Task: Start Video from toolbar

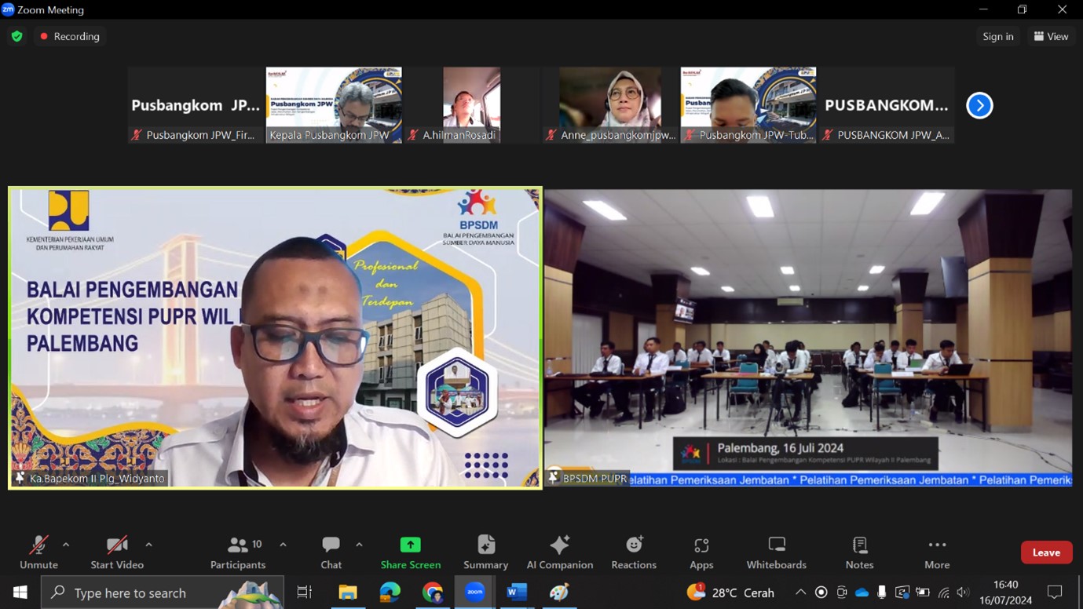Action: point(117,552)
